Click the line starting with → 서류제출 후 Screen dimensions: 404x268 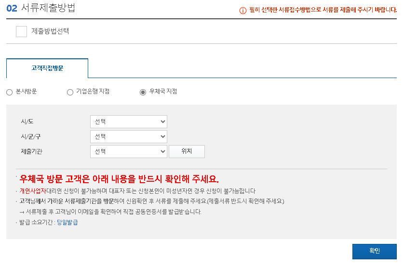[x=110, y=212]
